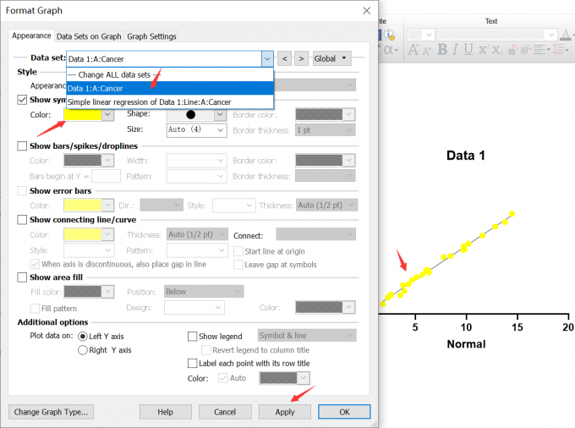The height and width of the screenshot is (428, 575).
Task: Toggle the Show symbols checkbox
Action: pyautogui.click(x=22, y=100)
